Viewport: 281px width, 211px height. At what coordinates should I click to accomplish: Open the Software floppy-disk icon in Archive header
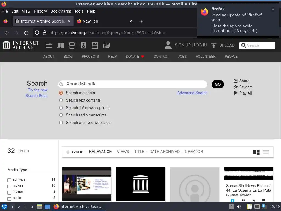pos(95,45)
